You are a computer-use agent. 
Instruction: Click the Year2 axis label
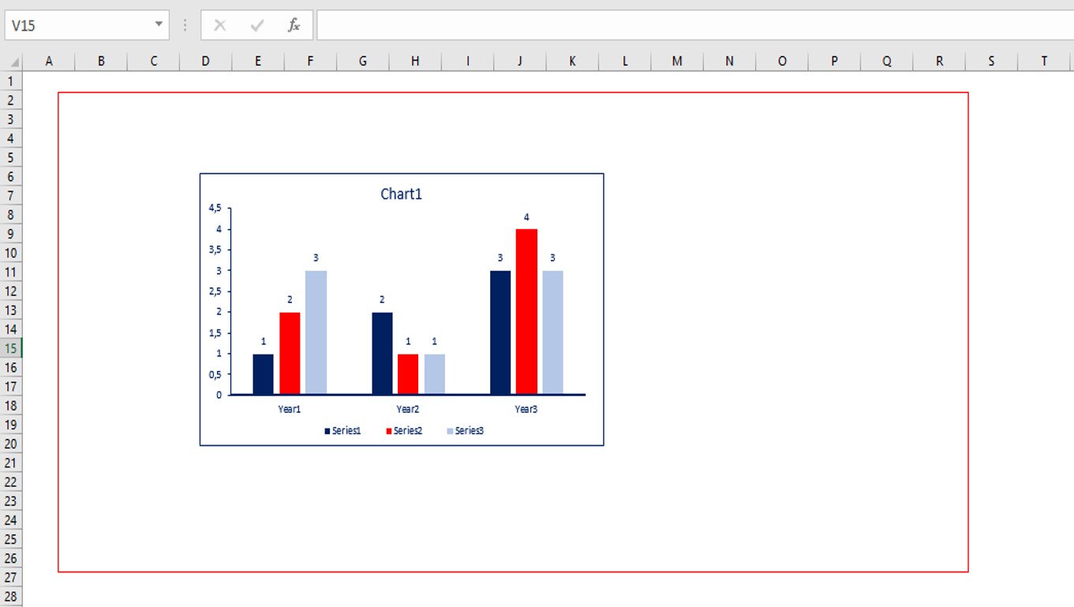[x=407, y=410]
